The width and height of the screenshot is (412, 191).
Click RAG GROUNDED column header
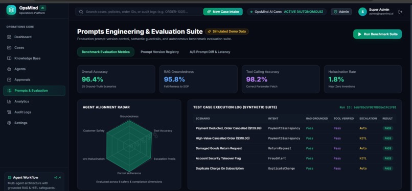click(x=317, y=119)
